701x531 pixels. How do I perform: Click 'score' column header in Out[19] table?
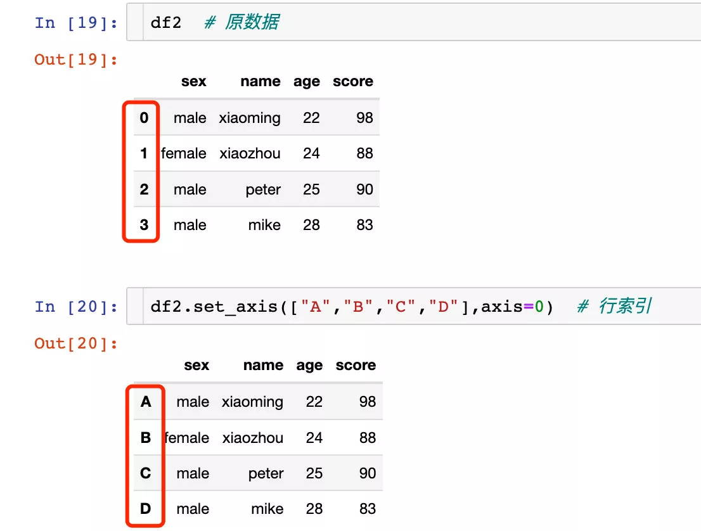tap(353, 81)
